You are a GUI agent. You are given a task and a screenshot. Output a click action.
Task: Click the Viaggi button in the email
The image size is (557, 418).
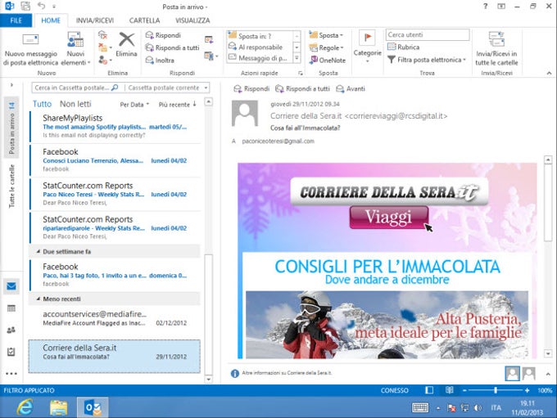coord(389,217)
